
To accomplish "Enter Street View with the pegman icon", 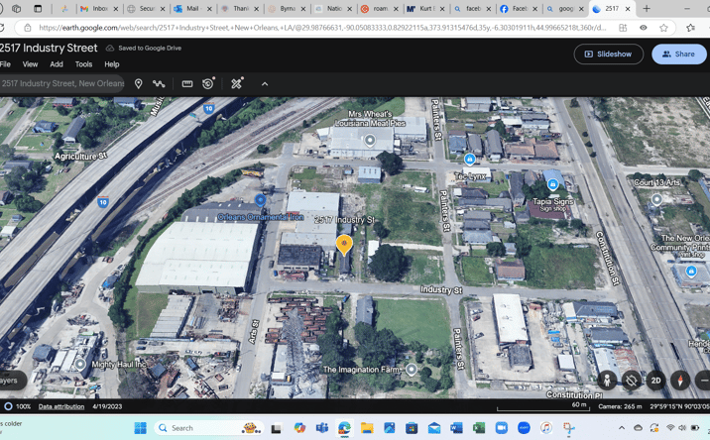I will click(x=607, y=381).
